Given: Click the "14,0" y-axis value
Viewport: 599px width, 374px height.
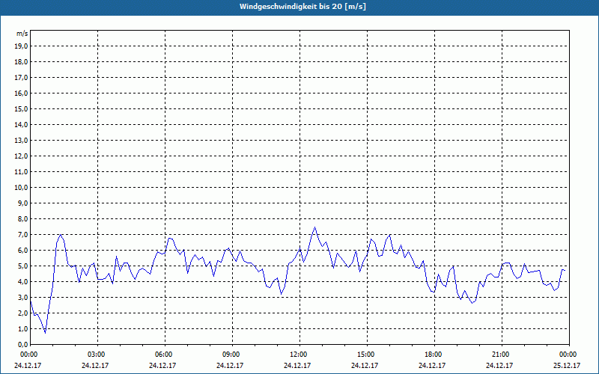Looking at the screenshot, I should pos(22,125).
